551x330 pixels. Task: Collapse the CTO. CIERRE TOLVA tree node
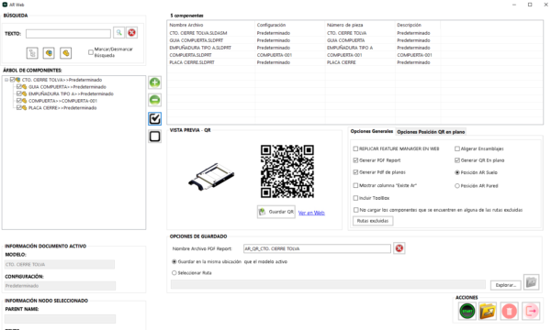[6, 80]
